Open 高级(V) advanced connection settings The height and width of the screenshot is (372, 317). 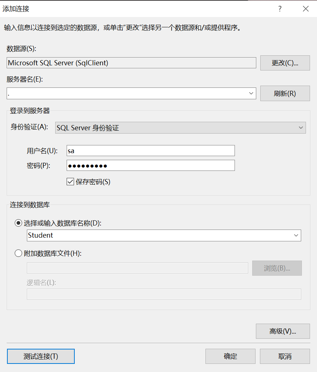[283, 331]
